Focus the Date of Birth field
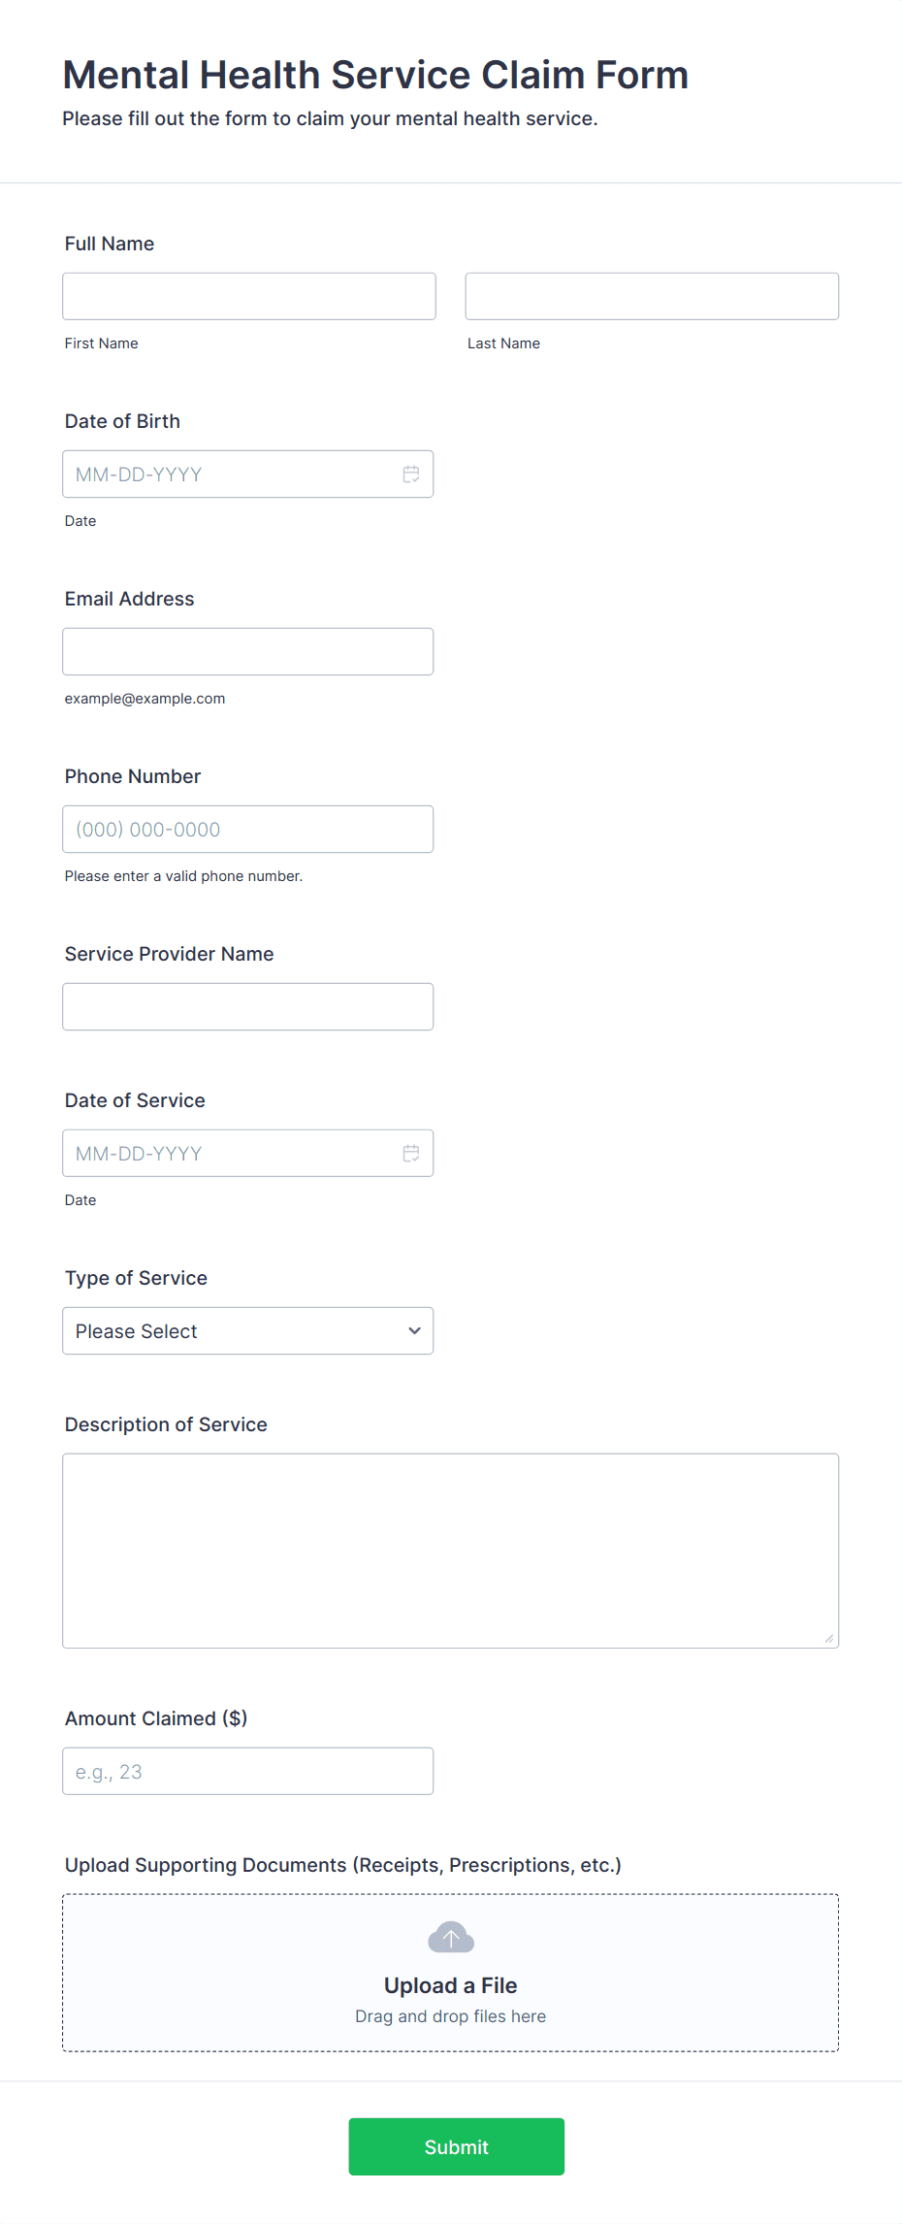The height and width of the screenshot is (2224, 902). 248,474
